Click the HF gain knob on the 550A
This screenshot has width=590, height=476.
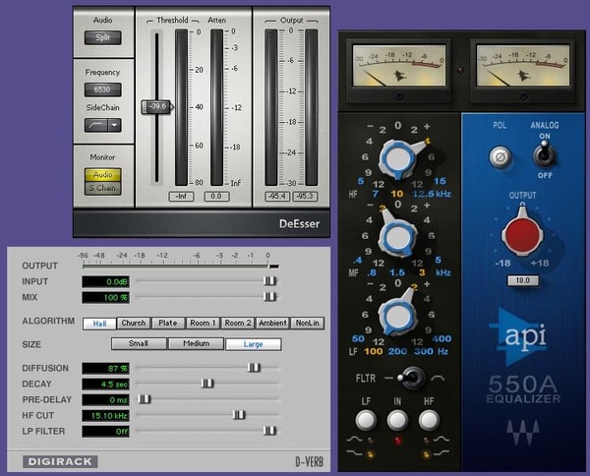click(399, 158)
